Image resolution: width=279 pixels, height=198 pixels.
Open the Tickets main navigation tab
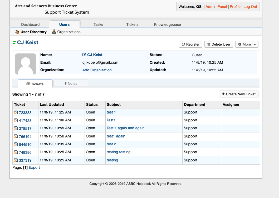132,24
